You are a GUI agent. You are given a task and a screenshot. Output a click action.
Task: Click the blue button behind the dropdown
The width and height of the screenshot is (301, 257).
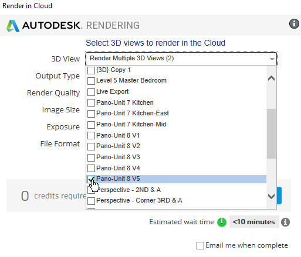pos(279,196)
